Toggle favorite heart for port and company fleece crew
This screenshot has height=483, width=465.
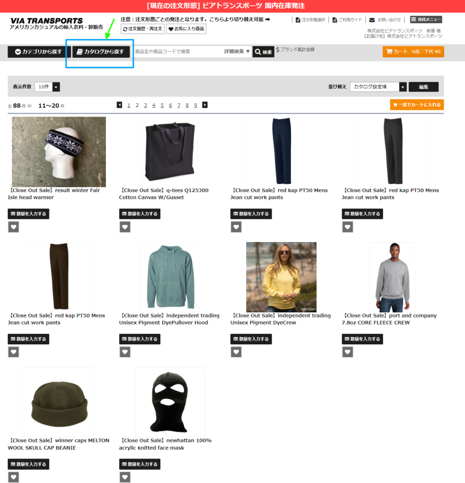348,352
